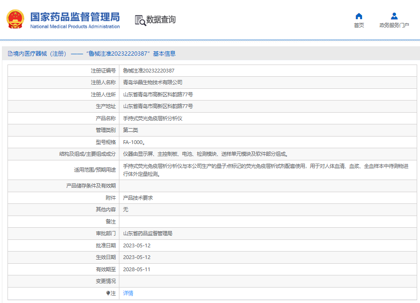
Task: Click the 注册人名称 row label
Action: [x=103, y=82]
